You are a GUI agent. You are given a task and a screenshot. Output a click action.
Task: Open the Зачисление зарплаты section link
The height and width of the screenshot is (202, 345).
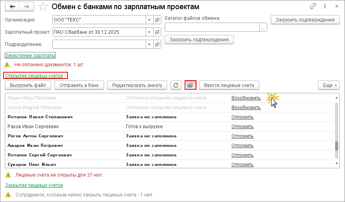pos(30,56)
